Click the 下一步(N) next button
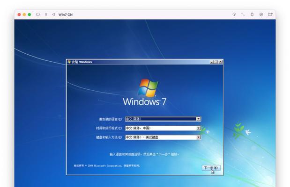Image resolution: width=290 pixels, height=187 pixels. (x=211, y=168)
